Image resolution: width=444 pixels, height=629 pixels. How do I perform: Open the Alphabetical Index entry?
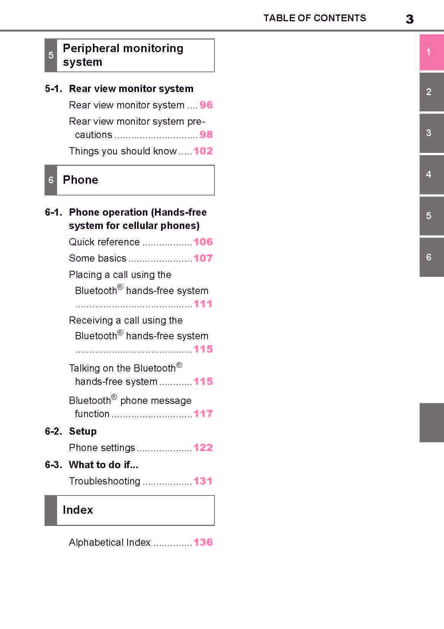(110, 543)
